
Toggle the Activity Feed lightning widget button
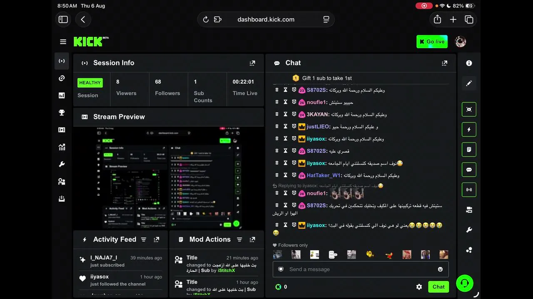coord(469,130)
